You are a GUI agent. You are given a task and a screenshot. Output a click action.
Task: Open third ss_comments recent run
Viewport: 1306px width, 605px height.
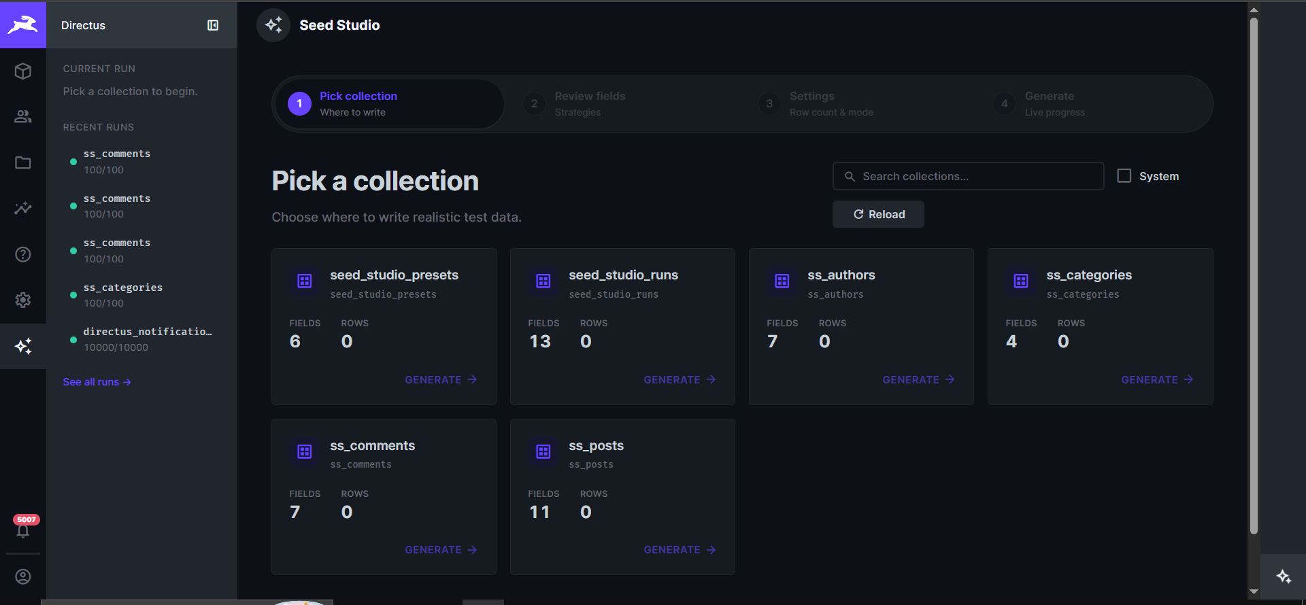141,251
